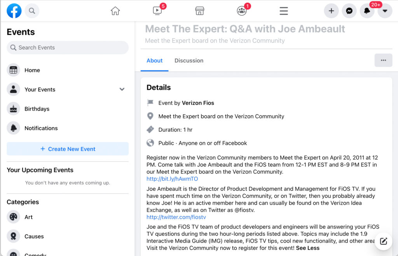Click the event title Meet The Expert
Viewport: 398px width, 256px height.
245,29
